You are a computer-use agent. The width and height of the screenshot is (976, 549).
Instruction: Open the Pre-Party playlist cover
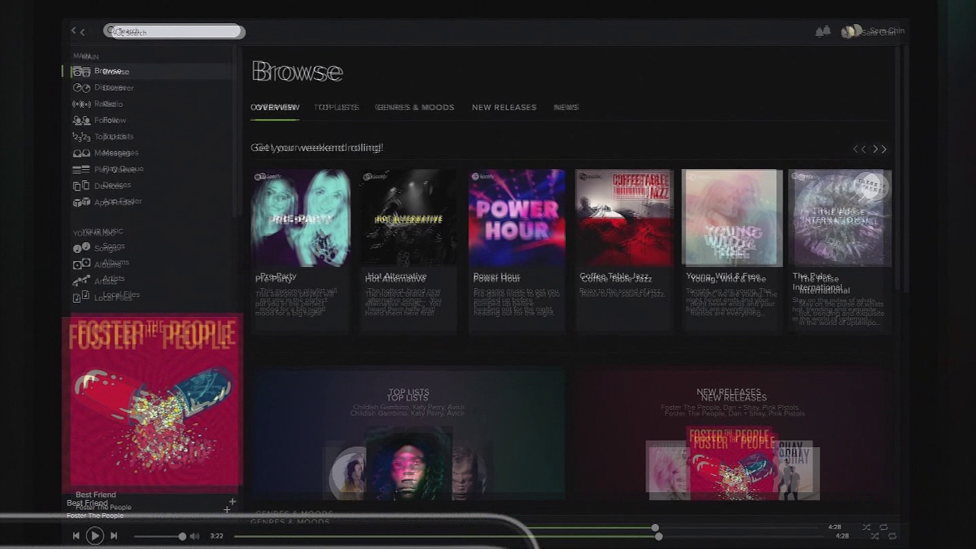pyautogui.click(x=300, y=218)
